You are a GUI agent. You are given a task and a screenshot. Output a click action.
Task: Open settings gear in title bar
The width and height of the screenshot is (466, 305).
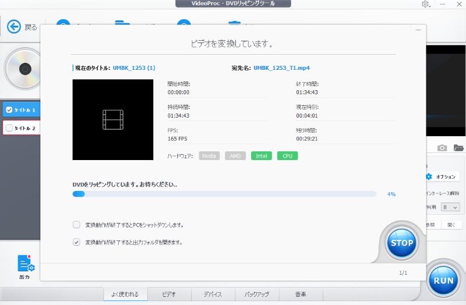(x=426, y=4)
